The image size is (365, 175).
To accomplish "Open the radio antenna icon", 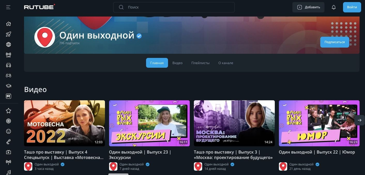I will point(9,162).
